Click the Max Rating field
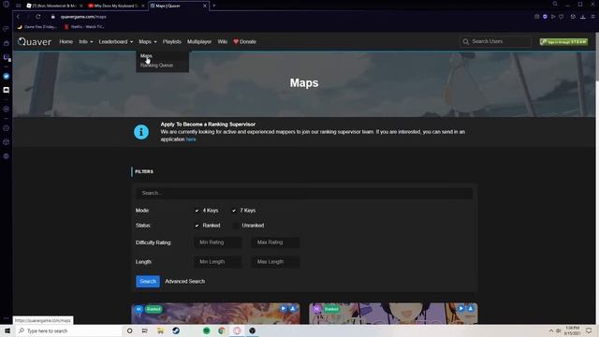The height and width of the screenshot is (337, 599). pyautogui.click(x=275, y=242)
